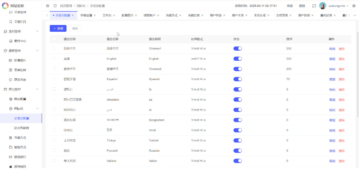This screenshot has height=177, width=360.
Task: Close the 存储设置 tab with its X
Action: click(95, 15)
